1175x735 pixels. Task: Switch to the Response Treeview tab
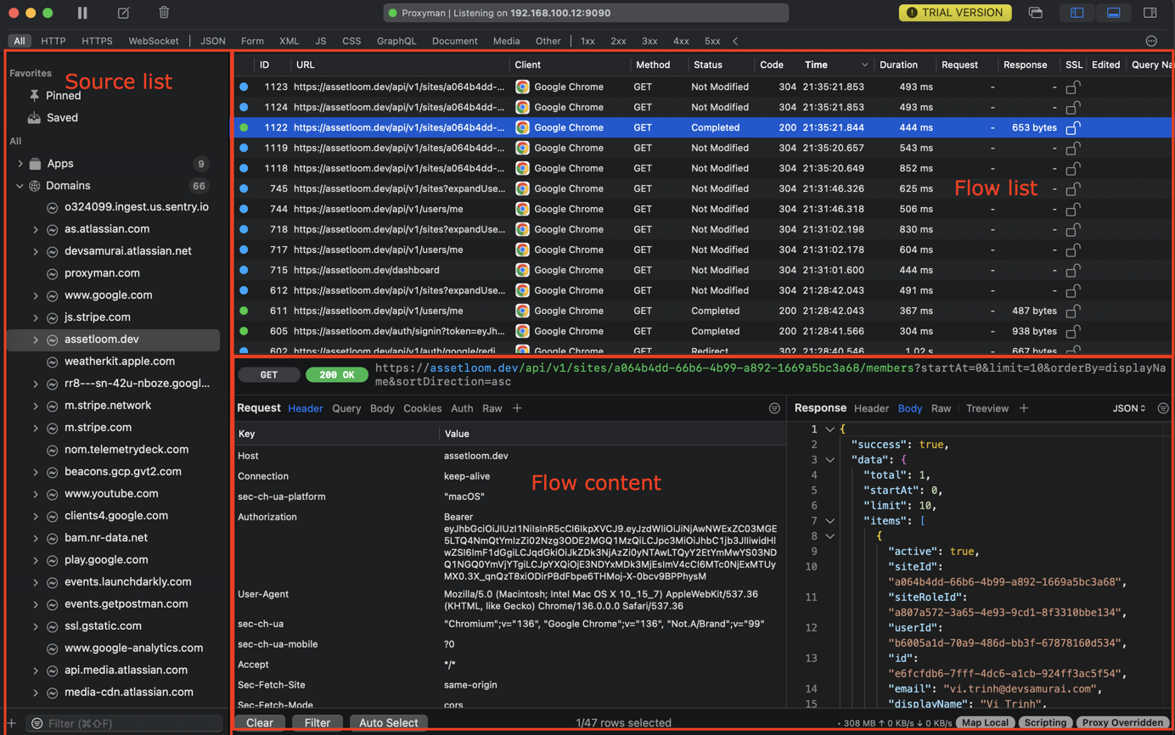tap(987, 408)
